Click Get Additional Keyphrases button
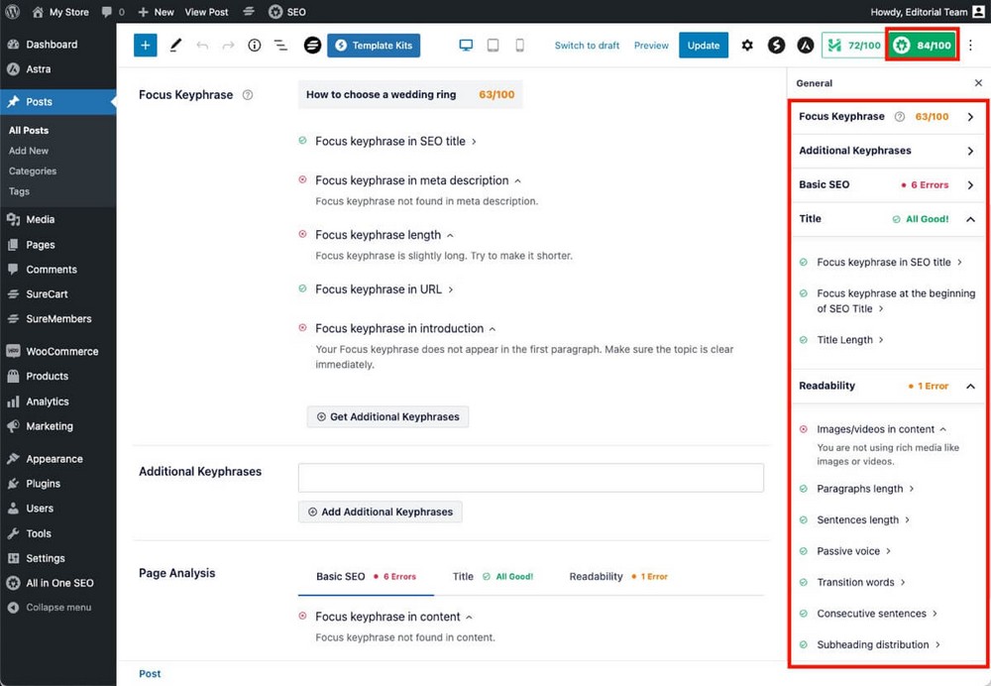Screen dimensions: 991x686 pyautogui.click(x=387, y=416)
